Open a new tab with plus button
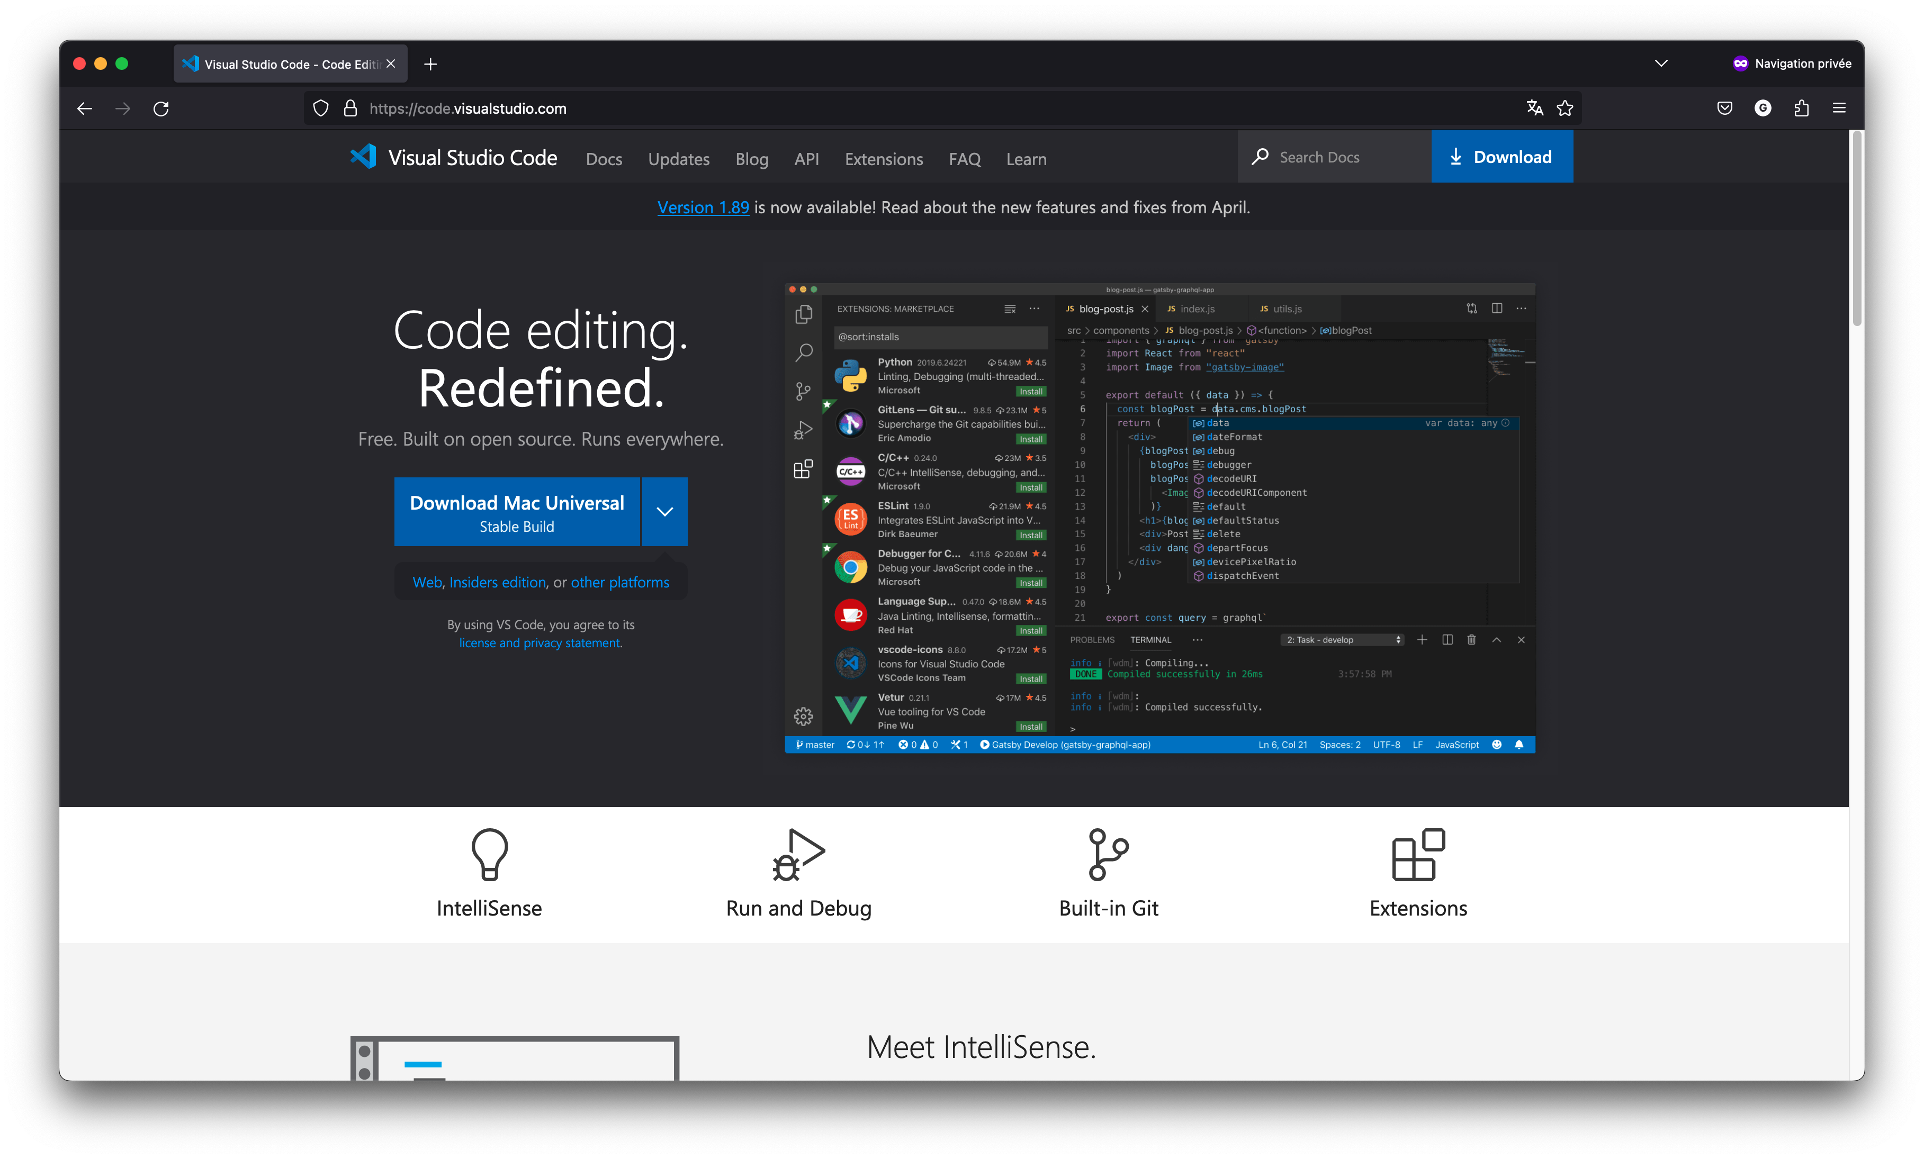 430,64
